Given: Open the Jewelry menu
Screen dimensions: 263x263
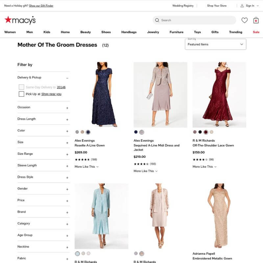Looking at the screenshot, I should coord(153,32).
